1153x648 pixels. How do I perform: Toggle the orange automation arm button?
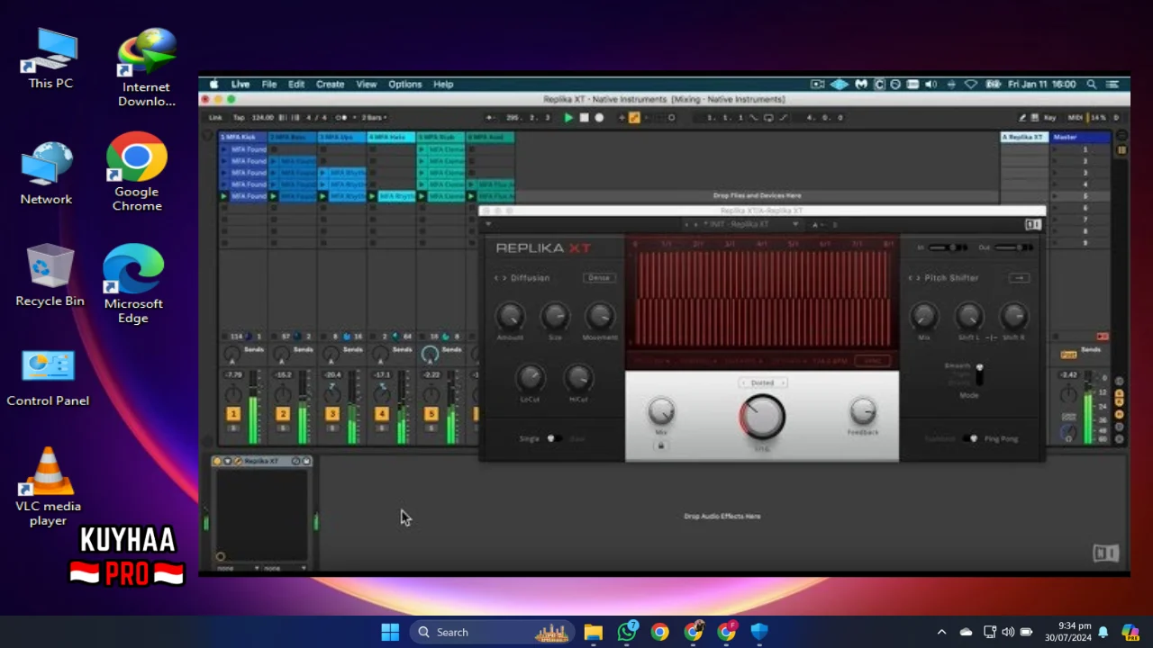point(634,117)
